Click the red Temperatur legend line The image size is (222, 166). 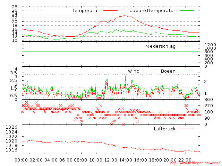point(110,11)
